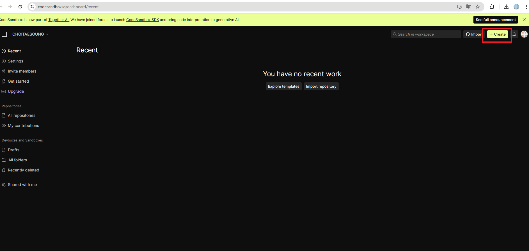Reload the page in the browser

(20, 7)
